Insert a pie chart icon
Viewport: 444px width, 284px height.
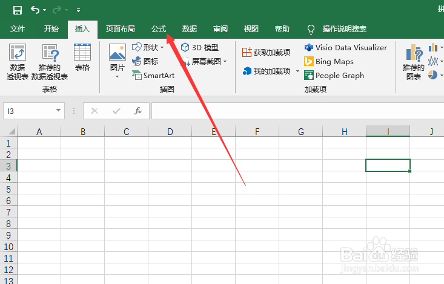[x=433, y=75]
